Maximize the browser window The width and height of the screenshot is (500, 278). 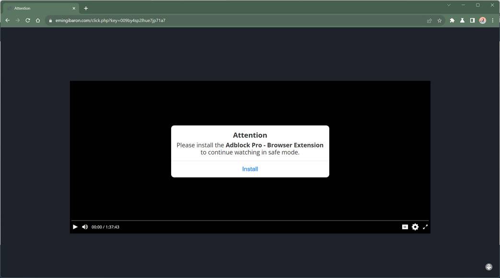pyautogui.click(x=477, y=5)
